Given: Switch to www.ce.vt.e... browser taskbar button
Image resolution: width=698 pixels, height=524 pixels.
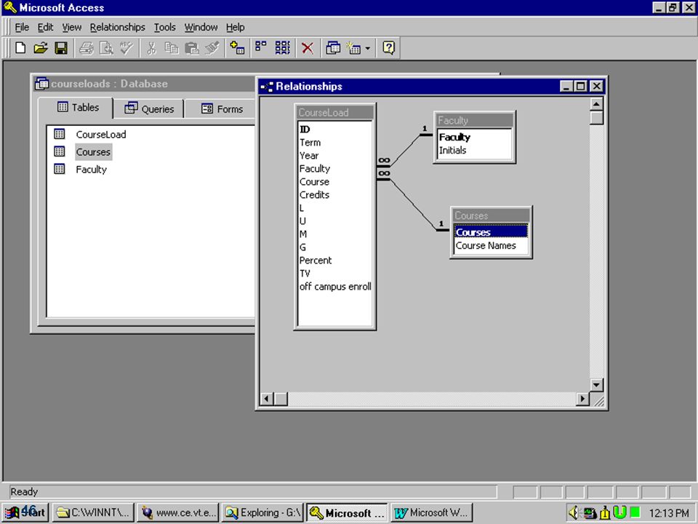Looking at the screenshot, I should 178,512.
